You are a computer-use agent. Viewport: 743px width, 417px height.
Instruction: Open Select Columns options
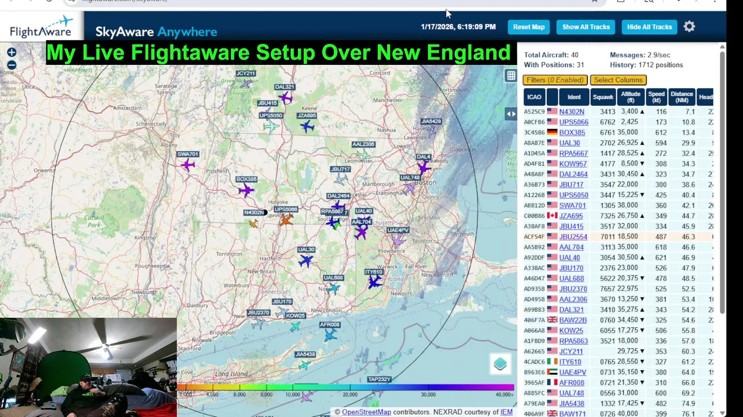click(618, 80)
